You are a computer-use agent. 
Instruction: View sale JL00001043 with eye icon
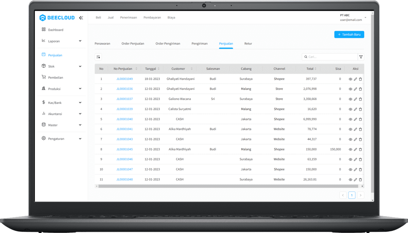(351, 139)
